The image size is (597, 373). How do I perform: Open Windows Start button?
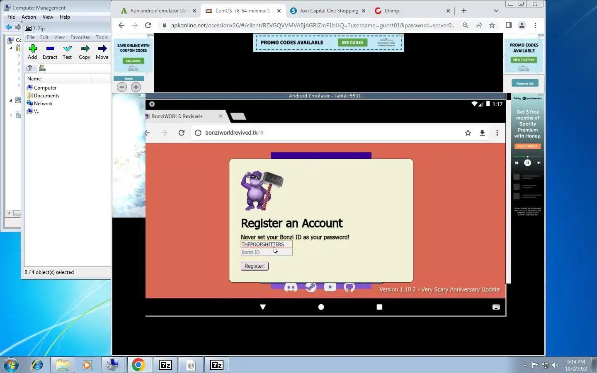(x=11, y=365)
